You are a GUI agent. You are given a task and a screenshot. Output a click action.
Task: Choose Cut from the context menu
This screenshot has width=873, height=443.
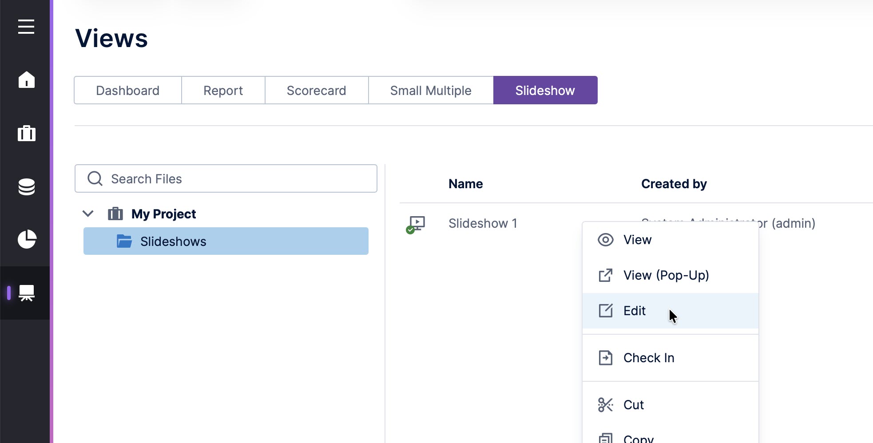click(x=633, y=405)
